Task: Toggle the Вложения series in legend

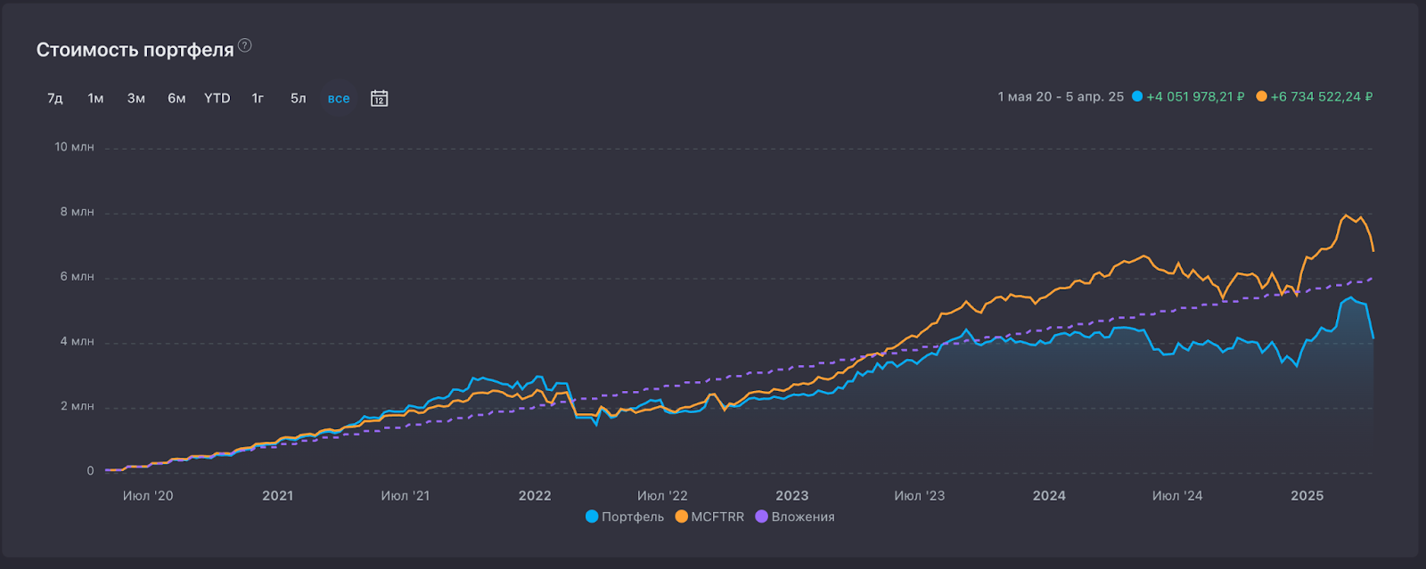Action: (795, 516)
